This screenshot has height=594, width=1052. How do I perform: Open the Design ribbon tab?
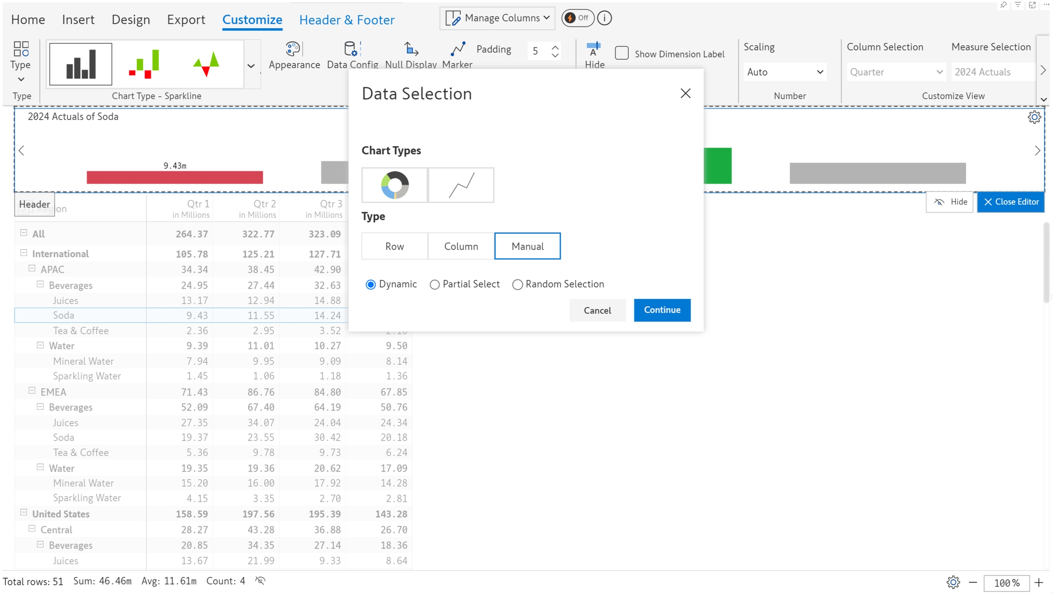click(x=131, y=20)
